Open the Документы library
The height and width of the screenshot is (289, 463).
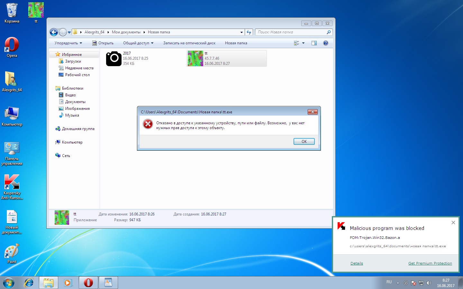coord(75,102)
